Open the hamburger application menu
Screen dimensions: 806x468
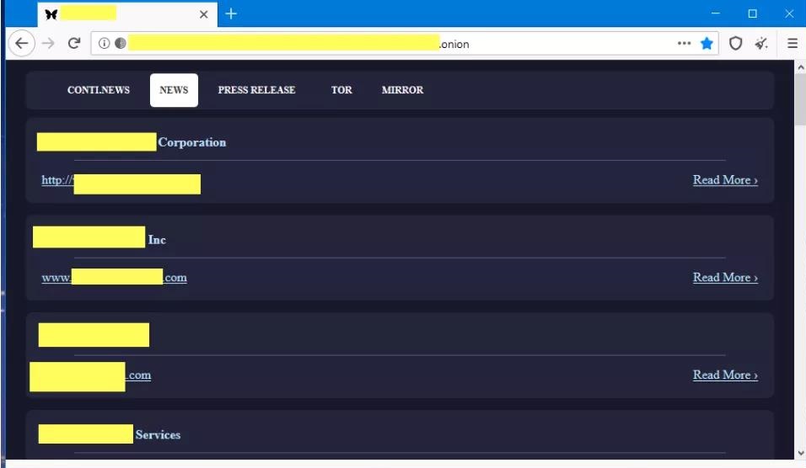point(793,44)
